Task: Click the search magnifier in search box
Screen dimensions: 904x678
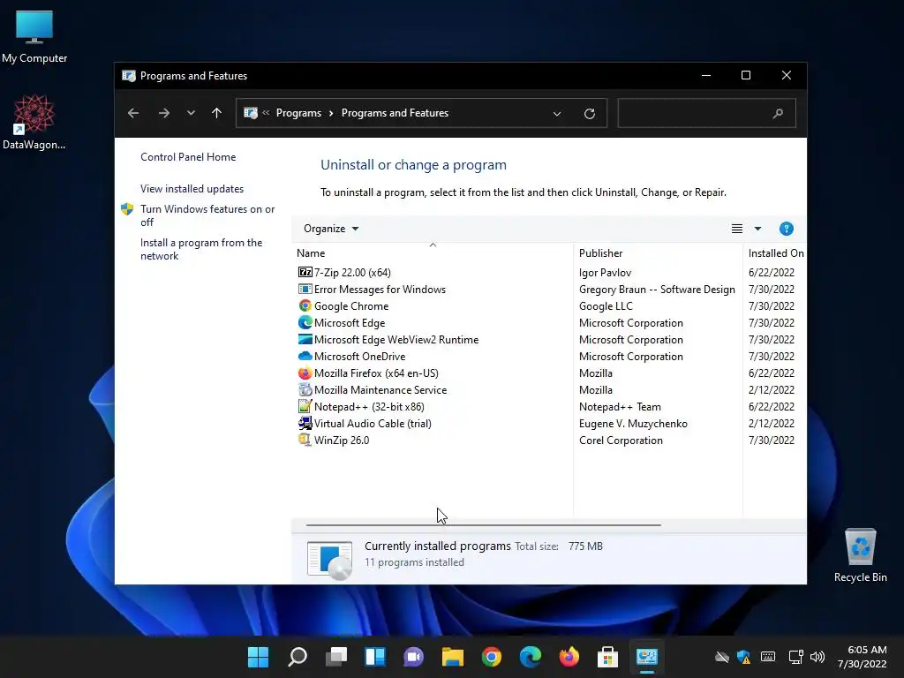Action: click(x=778, y=114)
